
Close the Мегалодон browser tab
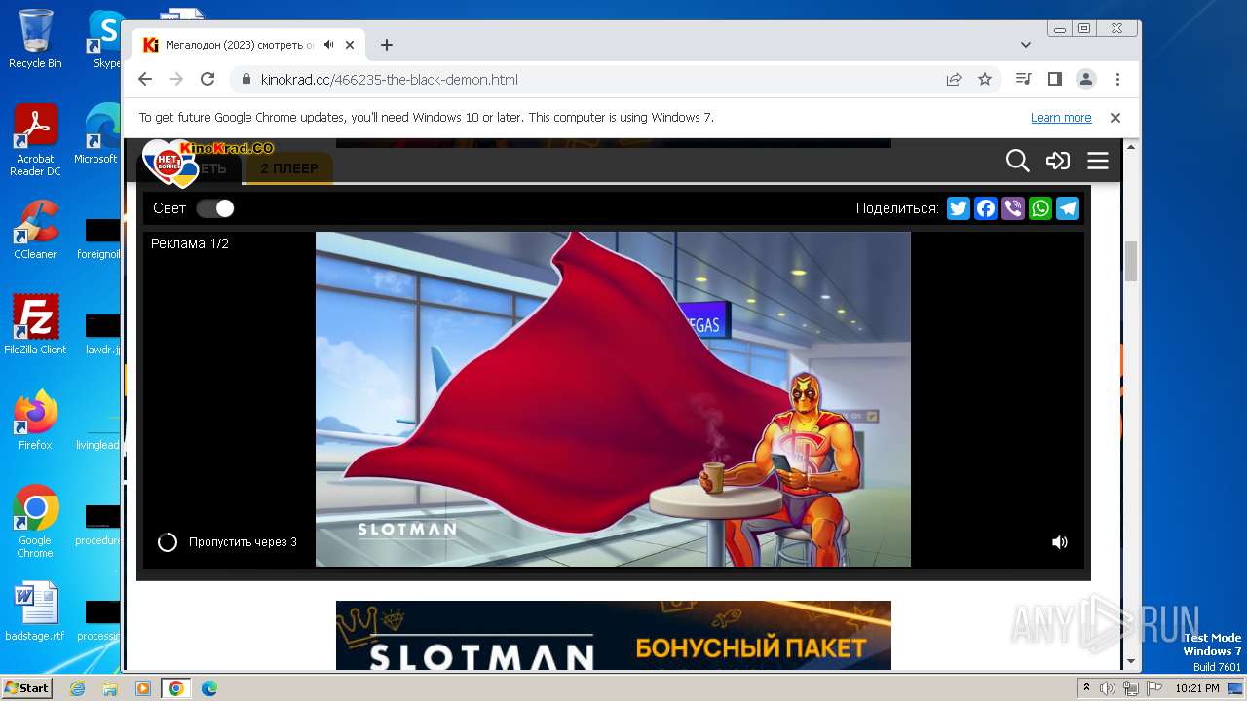[x=350, y=45]
